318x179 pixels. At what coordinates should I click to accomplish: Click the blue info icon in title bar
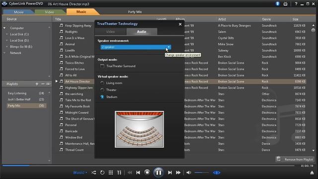278,3
